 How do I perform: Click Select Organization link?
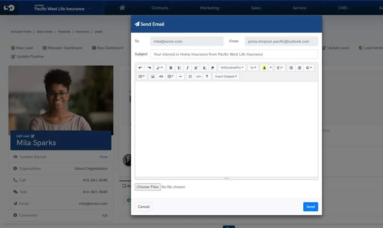click(x=91, y=168)
